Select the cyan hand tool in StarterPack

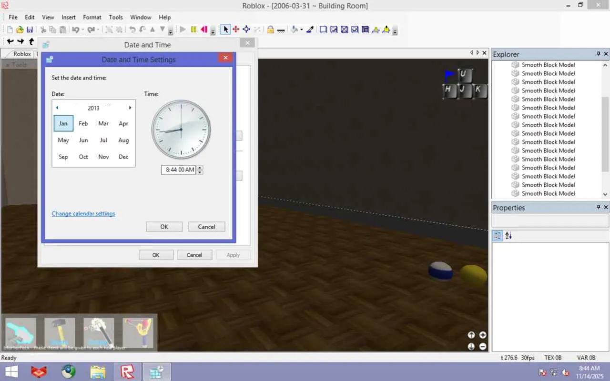(x=20, y=333)
